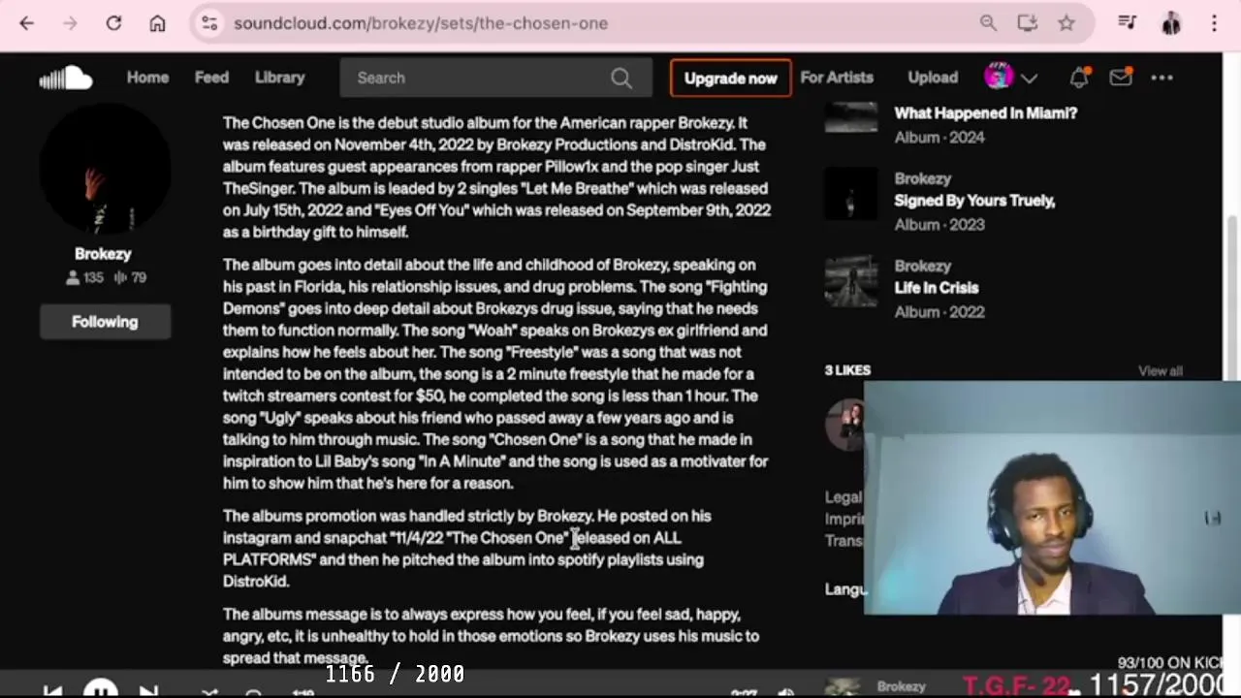Click the user avatar in SoundCloud header
This screenshot has height=698, width=1241.
click(x=999, y=77)
